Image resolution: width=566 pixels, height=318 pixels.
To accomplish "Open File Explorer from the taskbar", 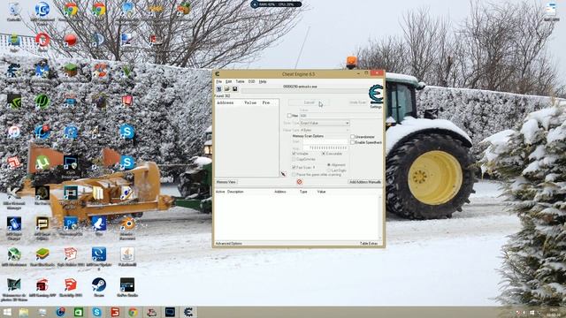I will coord(24,312).
